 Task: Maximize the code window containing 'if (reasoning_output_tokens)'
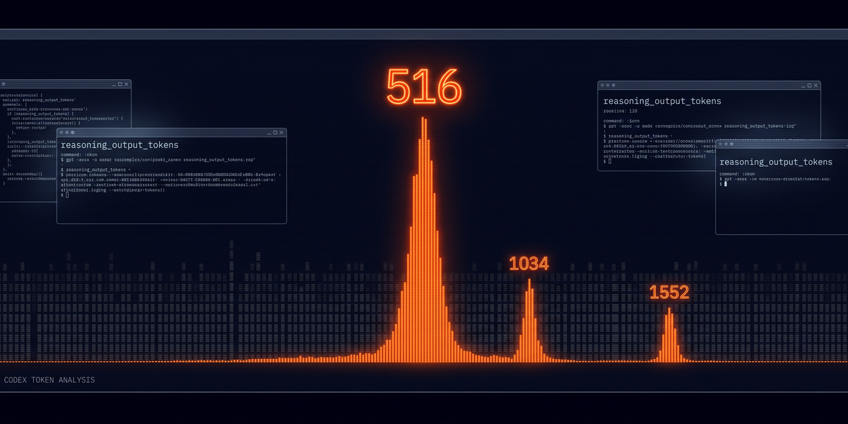tap(119, 84)
